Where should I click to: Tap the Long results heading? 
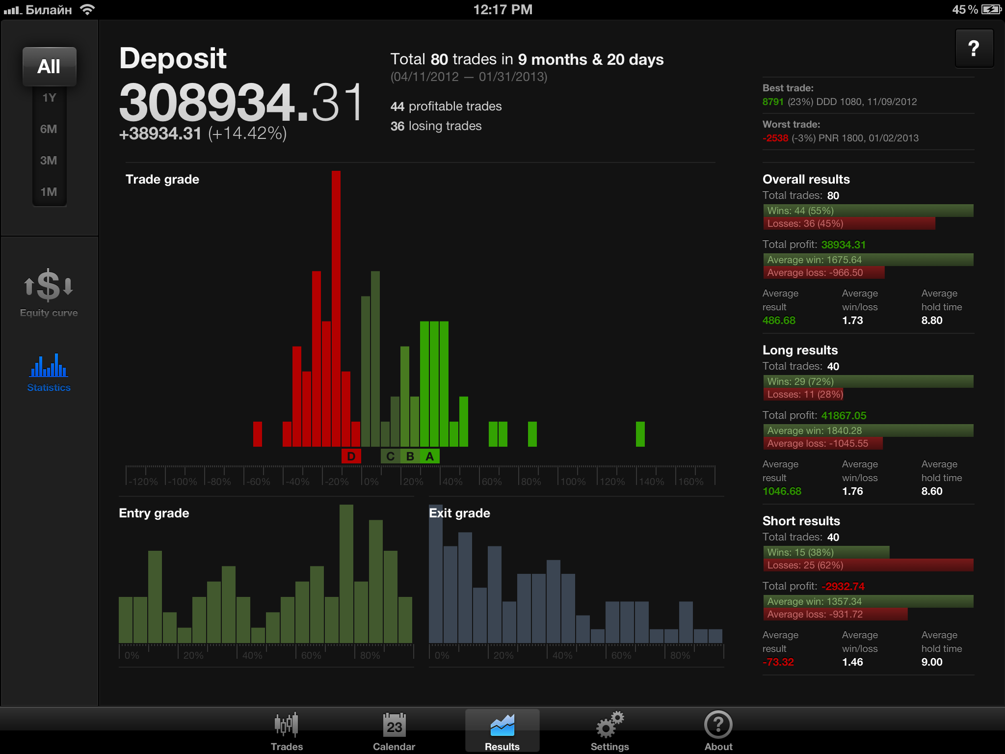pyautogui.click(x=800, y=350)
